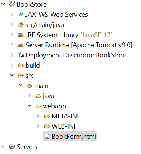Select the main folder label
Image resolution: width=141 pixels, height=154 pixels.
pyautogui.click(x=41, y=86)
